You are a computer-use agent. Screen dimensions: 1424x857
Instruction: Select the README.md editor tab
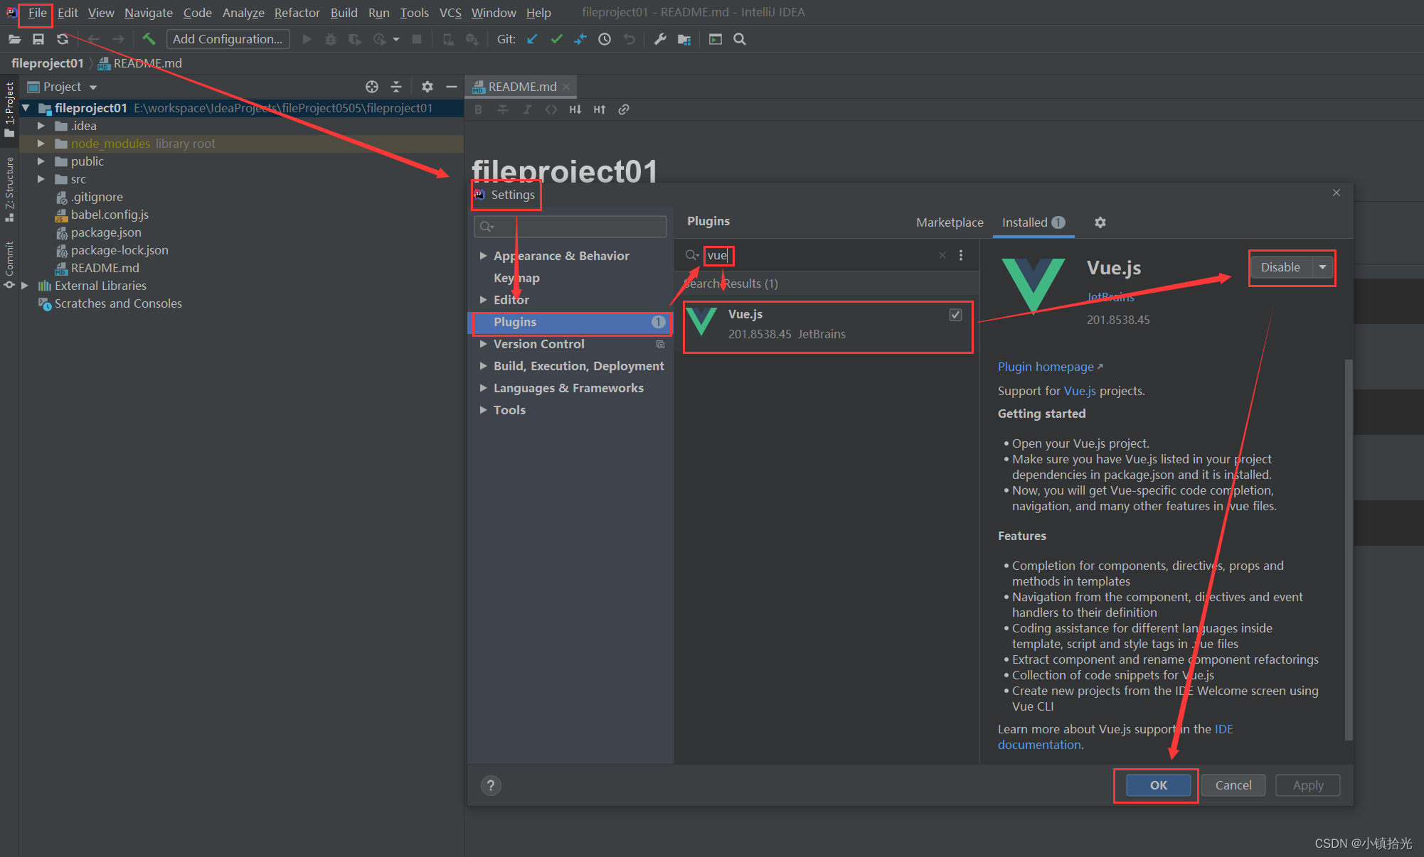(521, 87)
